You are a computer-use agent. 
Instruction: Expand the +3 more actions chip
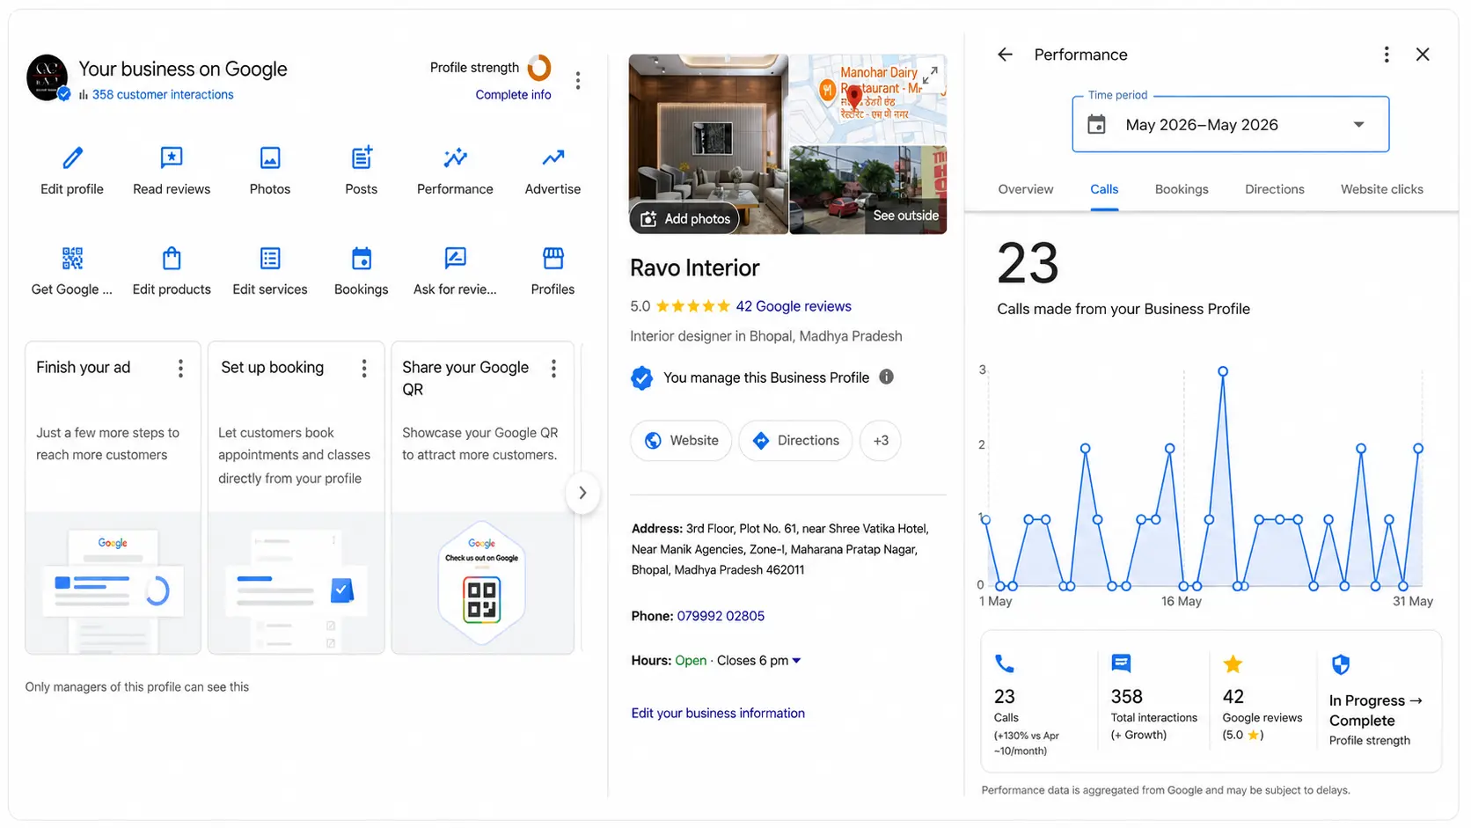pos(881,441)
